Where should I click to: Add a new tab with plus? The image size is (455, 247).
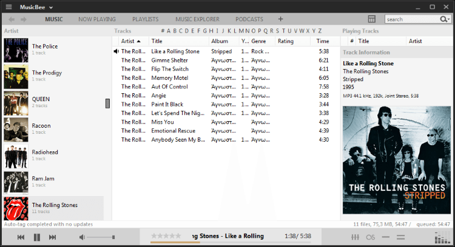[280, 19]
